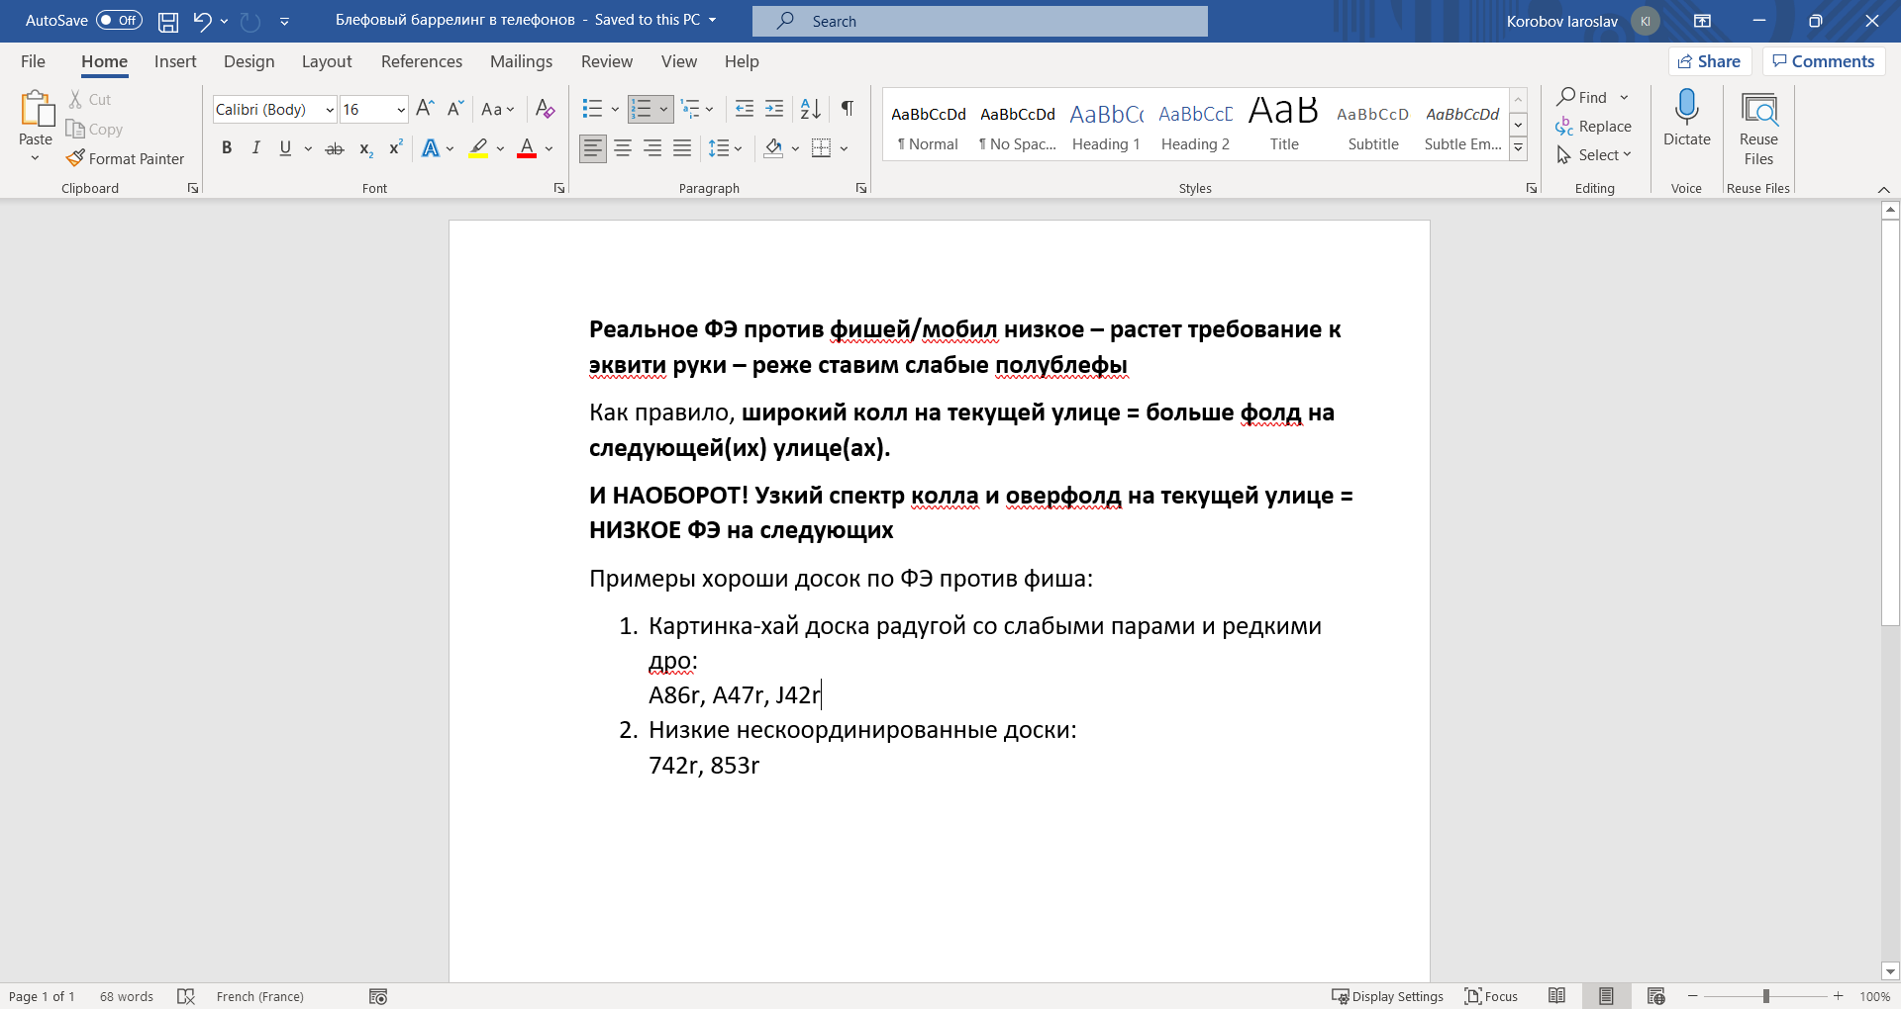Switch to the Design tab

[x=249, y=61]
